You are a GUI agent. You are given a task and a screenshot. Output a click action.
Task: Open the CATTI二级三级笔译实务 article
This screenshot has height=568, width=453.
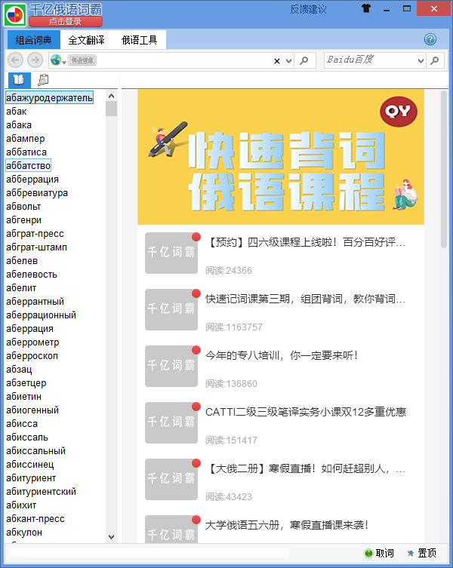281,422
